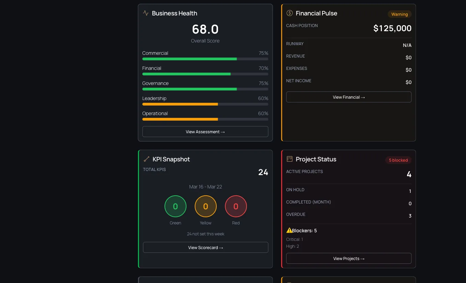Click the Warning badge in Financial Pulse
Screen dimensions: 466x283
tap(399, 14)
